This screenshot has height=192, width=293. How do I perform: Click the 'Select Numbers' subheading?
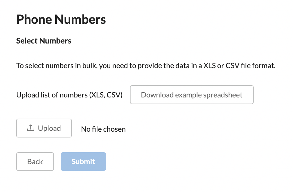pos(44,41)
